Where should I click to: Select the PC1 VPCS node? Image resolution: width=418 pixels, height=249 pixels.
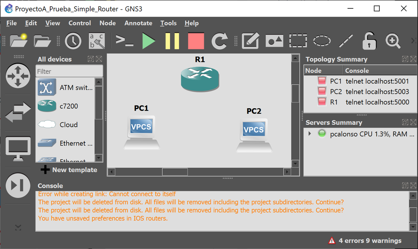point(142,132)
